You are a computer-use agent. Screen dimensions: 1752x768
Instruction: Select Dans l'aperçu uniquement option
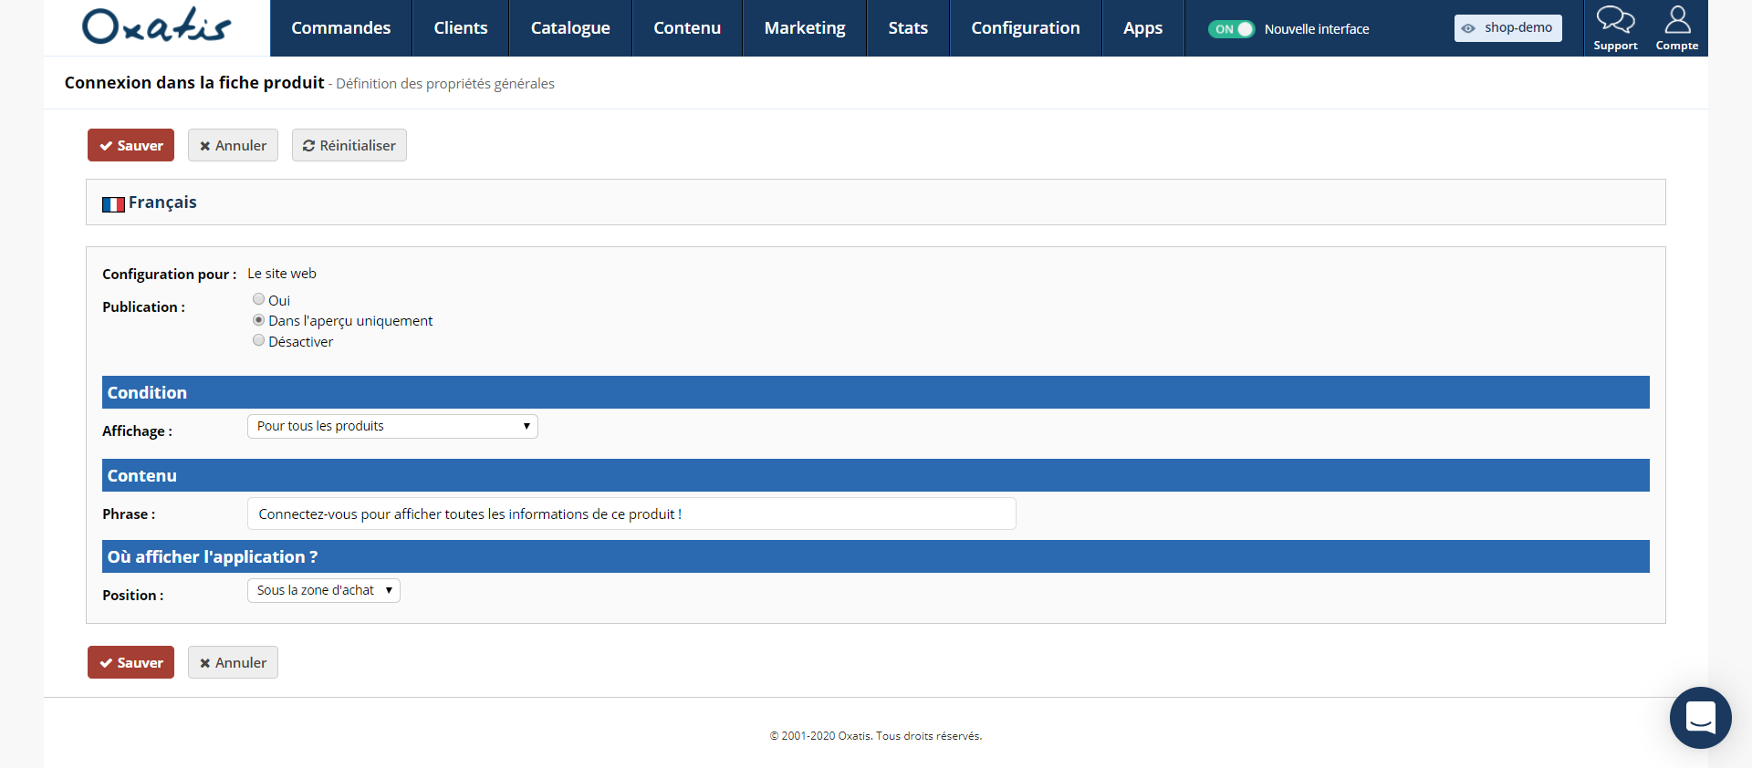point(259,320)
